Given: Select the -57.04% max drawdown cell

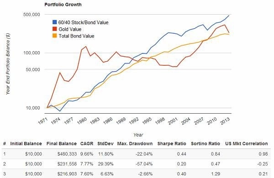Looking at the screenshot, I should tap(144, 164).
